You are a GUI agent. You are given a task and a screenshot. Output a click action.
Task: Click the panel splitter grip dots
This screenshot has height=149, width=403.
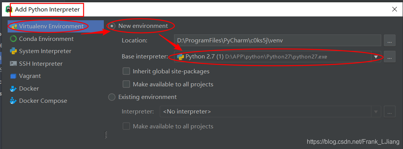pos(106,135)
